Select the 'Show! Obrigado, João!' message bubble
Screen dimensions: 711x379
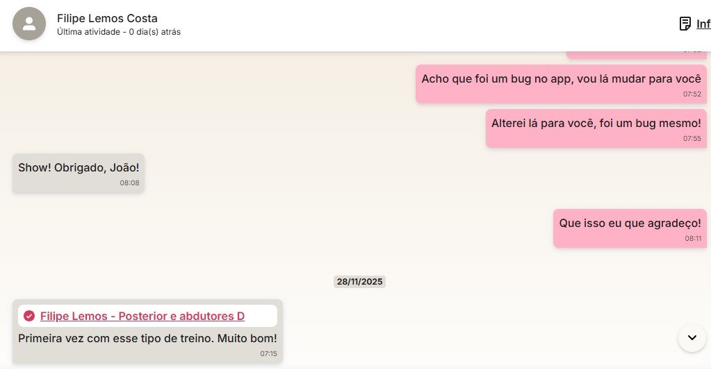click(x=79, y=173)
